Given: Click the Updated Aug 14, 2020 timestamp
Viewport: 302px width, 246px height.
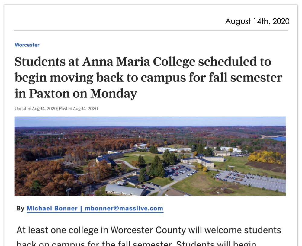Looking at the screenshot, I should point(36,109).
